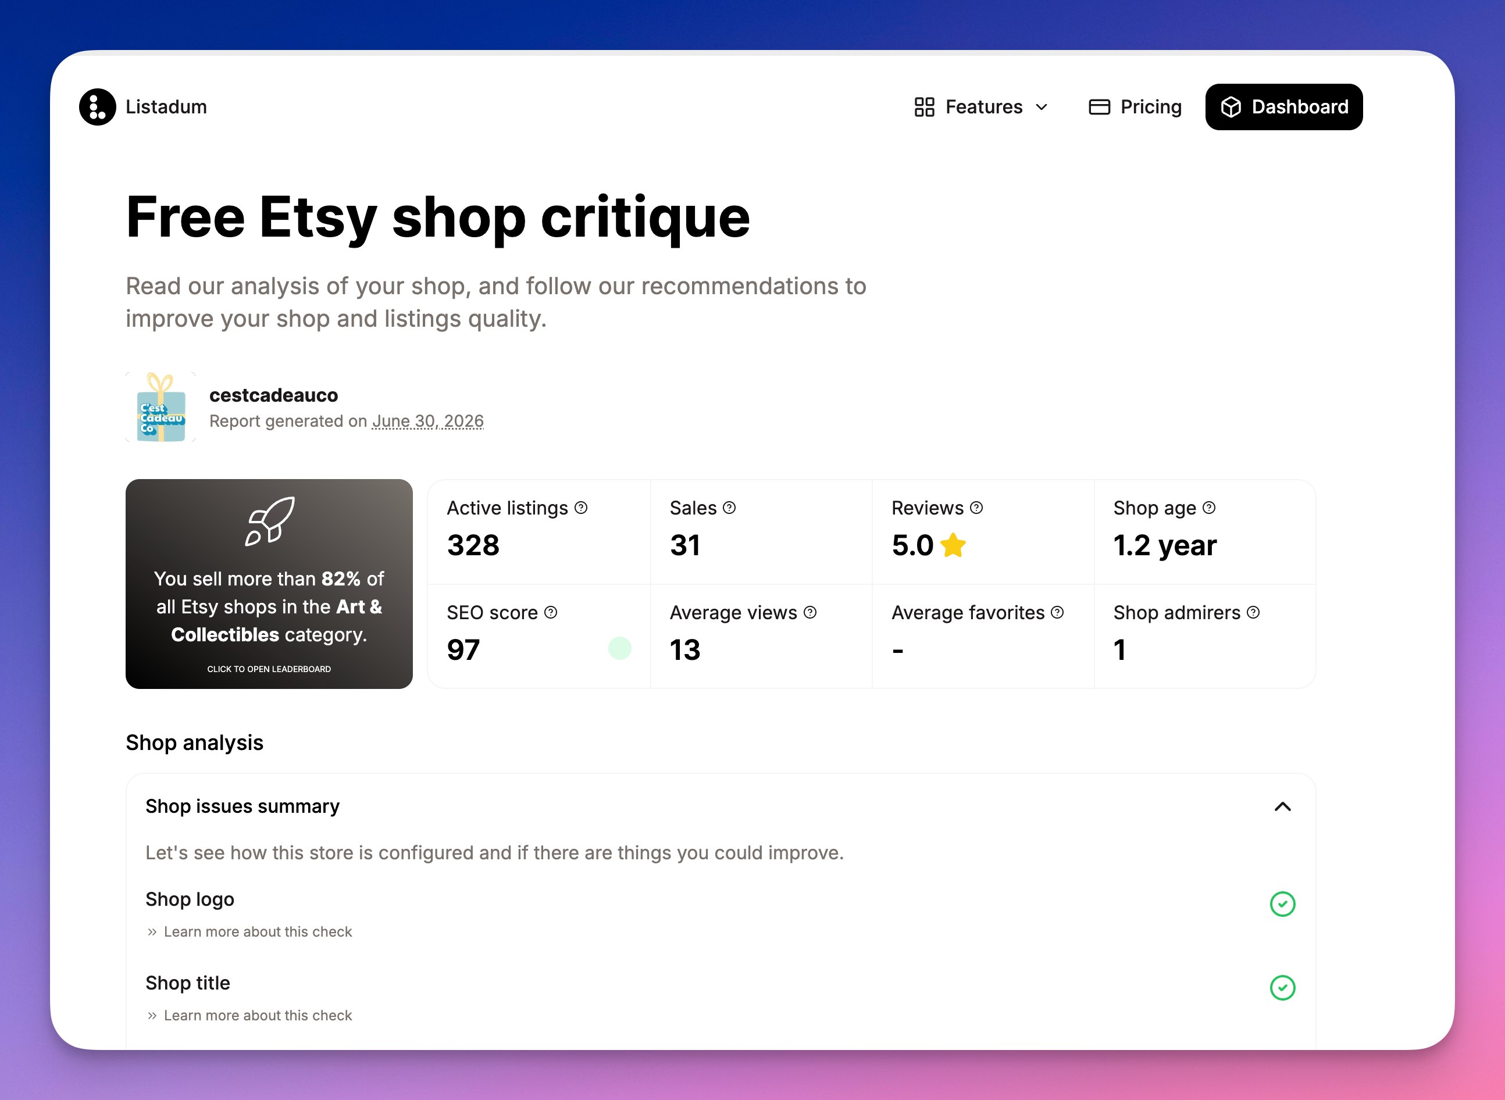Collapse the Shop issues summary chevron
This screenshot has width=1505, height=1100.
[1282, 806]
